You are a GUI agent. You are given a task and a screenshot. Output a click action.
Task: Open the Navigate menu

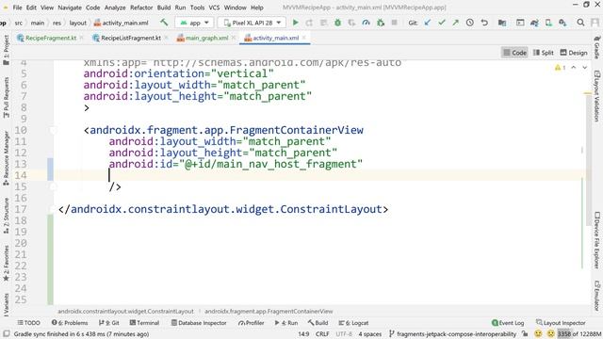pos(70,8)
